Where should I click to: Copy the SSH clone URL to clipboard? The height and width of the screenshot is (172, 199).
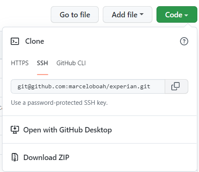click(x=176, y=86)
